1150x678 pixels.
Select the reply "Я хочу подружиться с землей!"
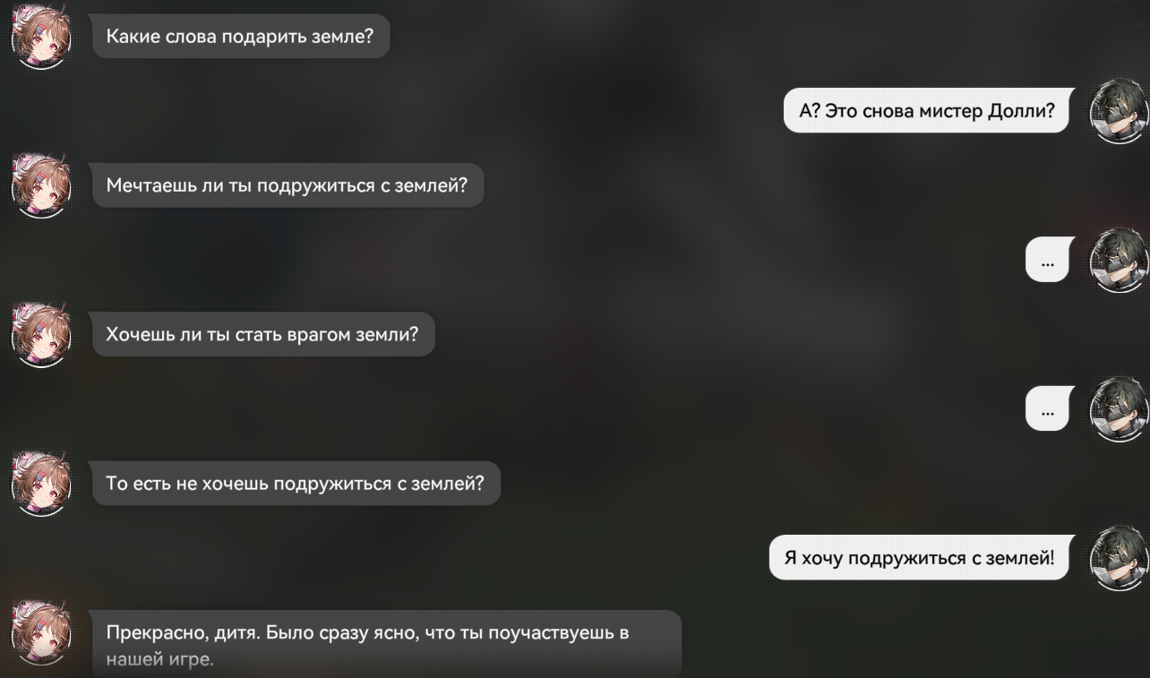pyautogui.click(x=921, y=557)
